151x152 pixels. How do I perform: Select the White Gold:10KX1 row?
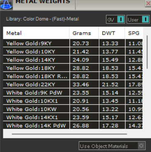click(73, 101)
